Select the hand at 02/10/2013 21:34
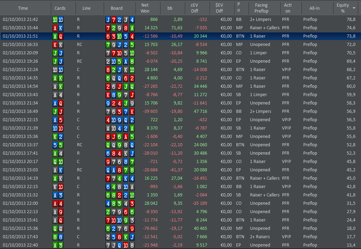 coord(180,103)
